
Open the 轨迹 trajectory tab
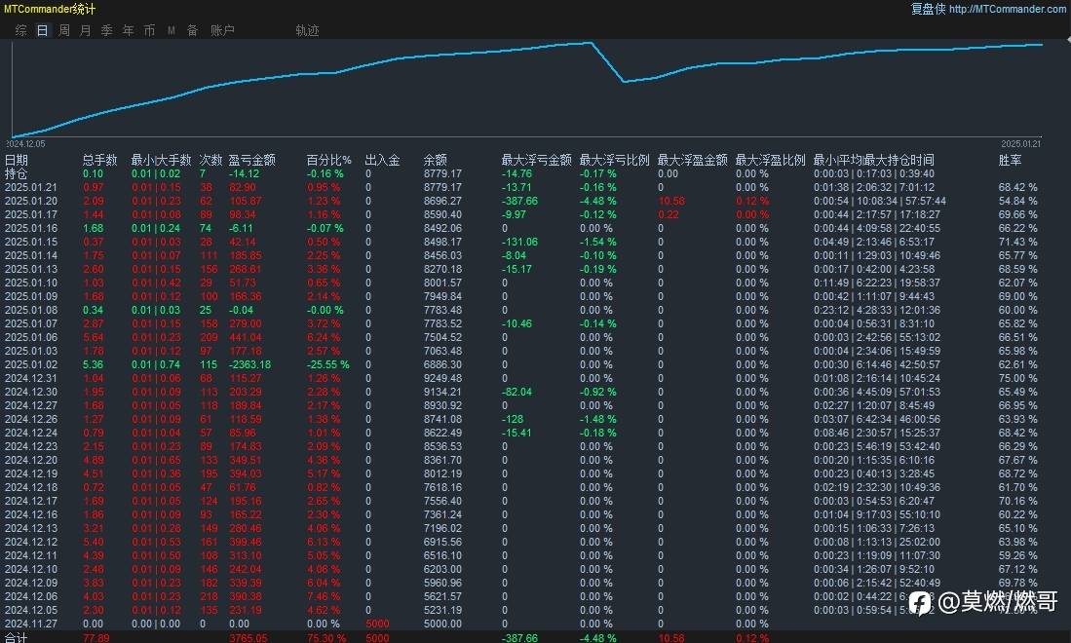(307, 30)
